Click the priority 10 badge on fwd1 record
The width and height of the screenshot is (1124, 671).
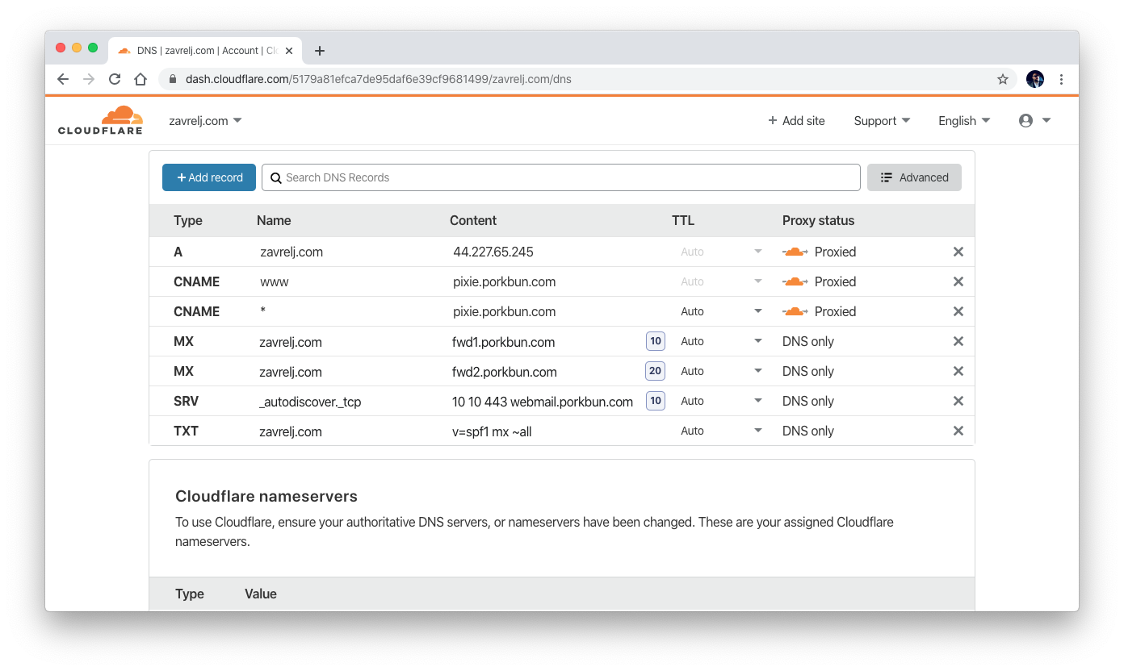click(656, 341)
